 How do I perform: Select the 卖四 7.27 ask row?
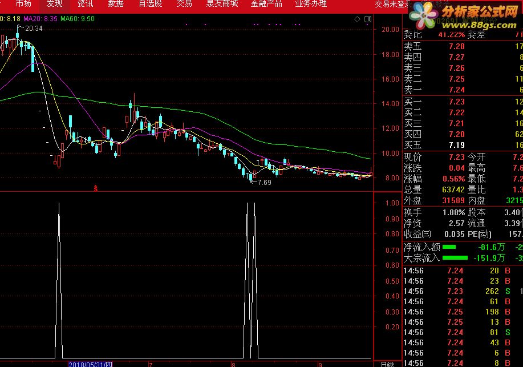pyautogui.click(x=463, y=57)
